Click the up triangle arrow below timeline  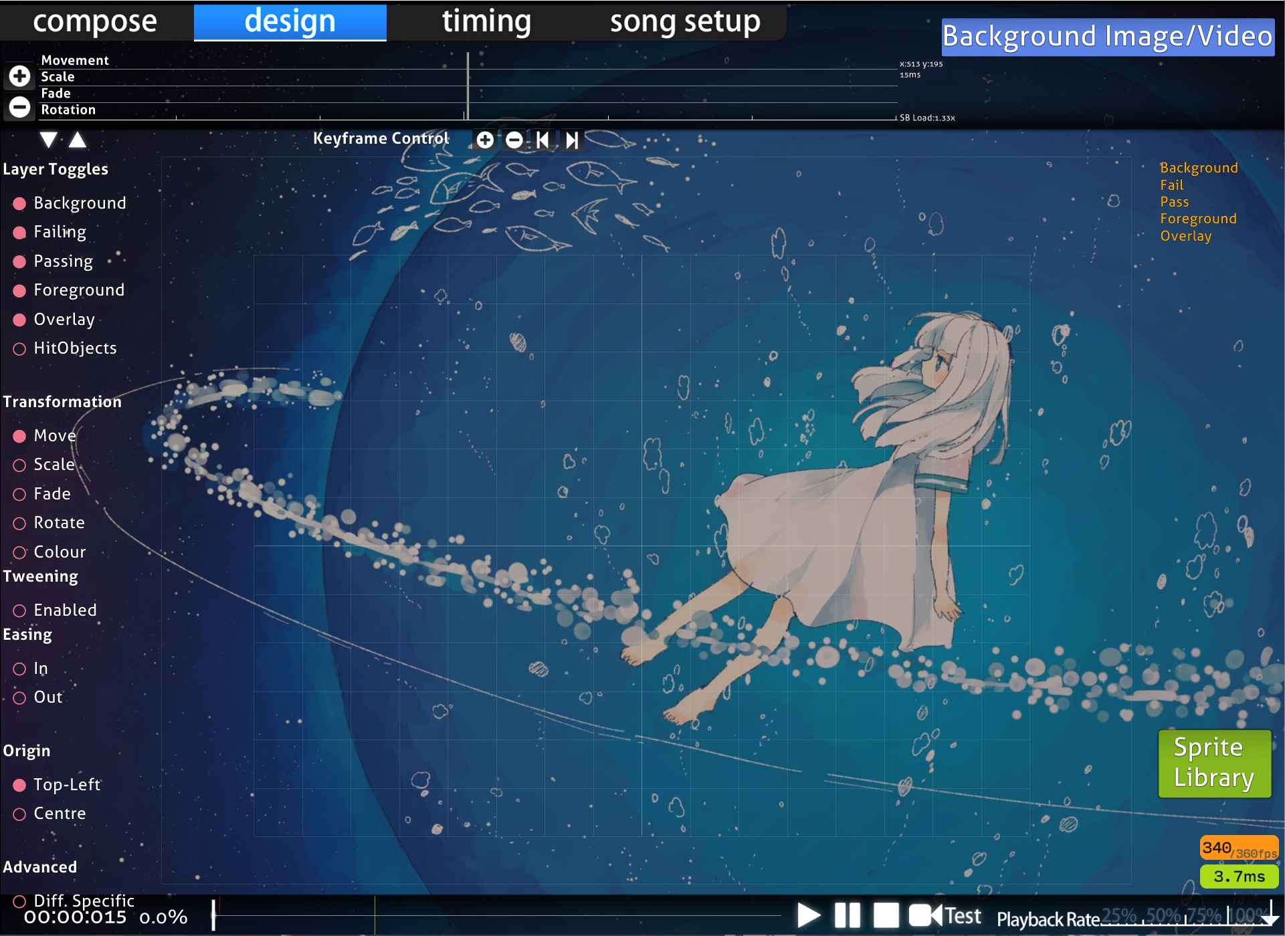[x=78, y=139]
